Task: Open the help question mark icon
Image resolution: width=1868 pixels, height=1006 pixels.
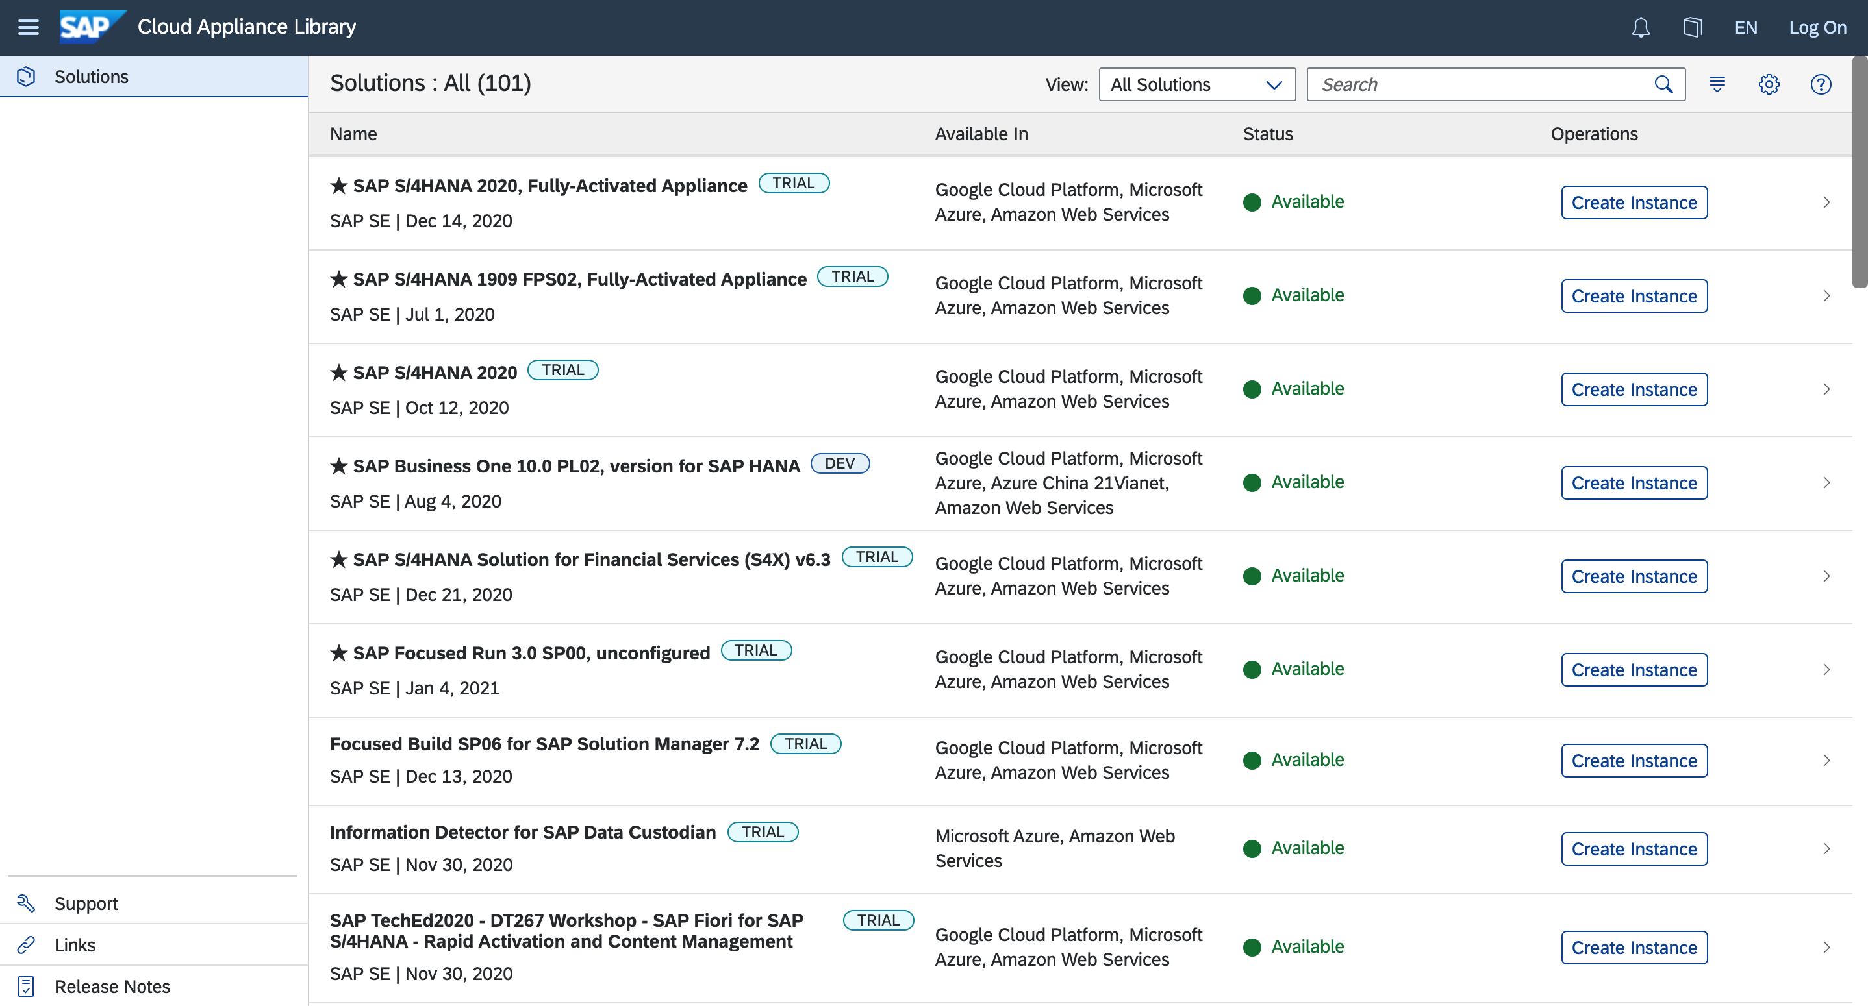Action: point(1821,85)
